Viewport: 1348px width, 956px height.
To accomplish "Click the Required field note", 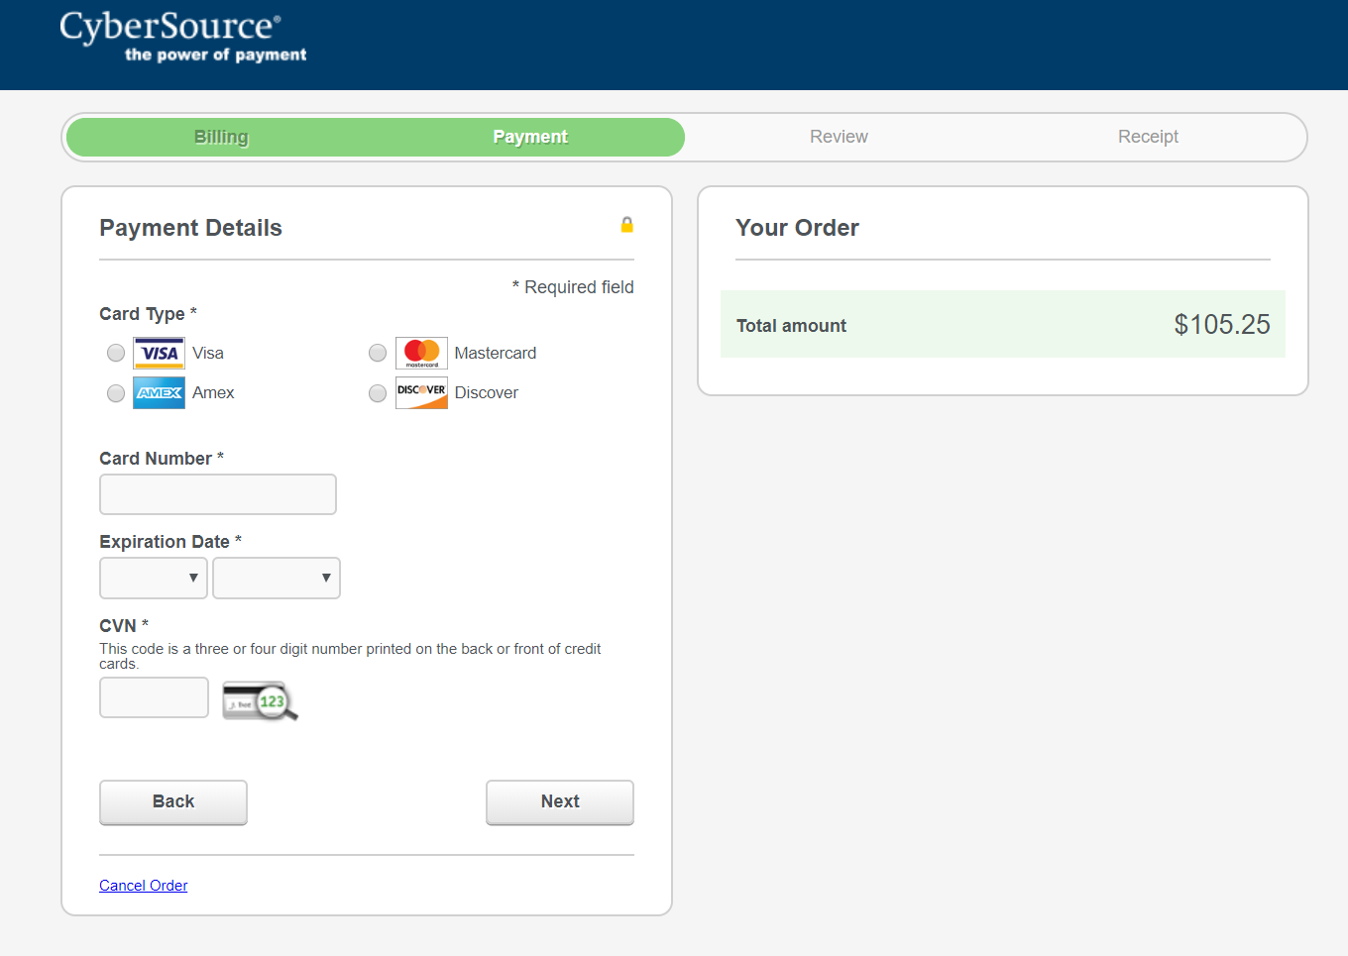I will pyautogui.click(x=573, y=287).
